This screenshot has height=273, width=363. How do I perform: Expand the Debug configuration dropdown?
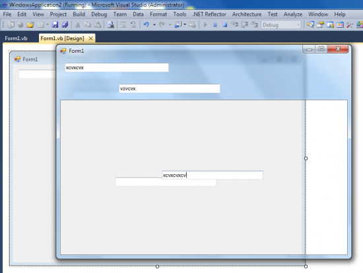click(x=298, y=25)
